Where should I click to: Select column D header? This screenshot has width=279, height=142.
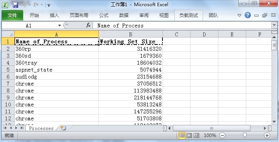pyautogui.click(x=204, y=34)
